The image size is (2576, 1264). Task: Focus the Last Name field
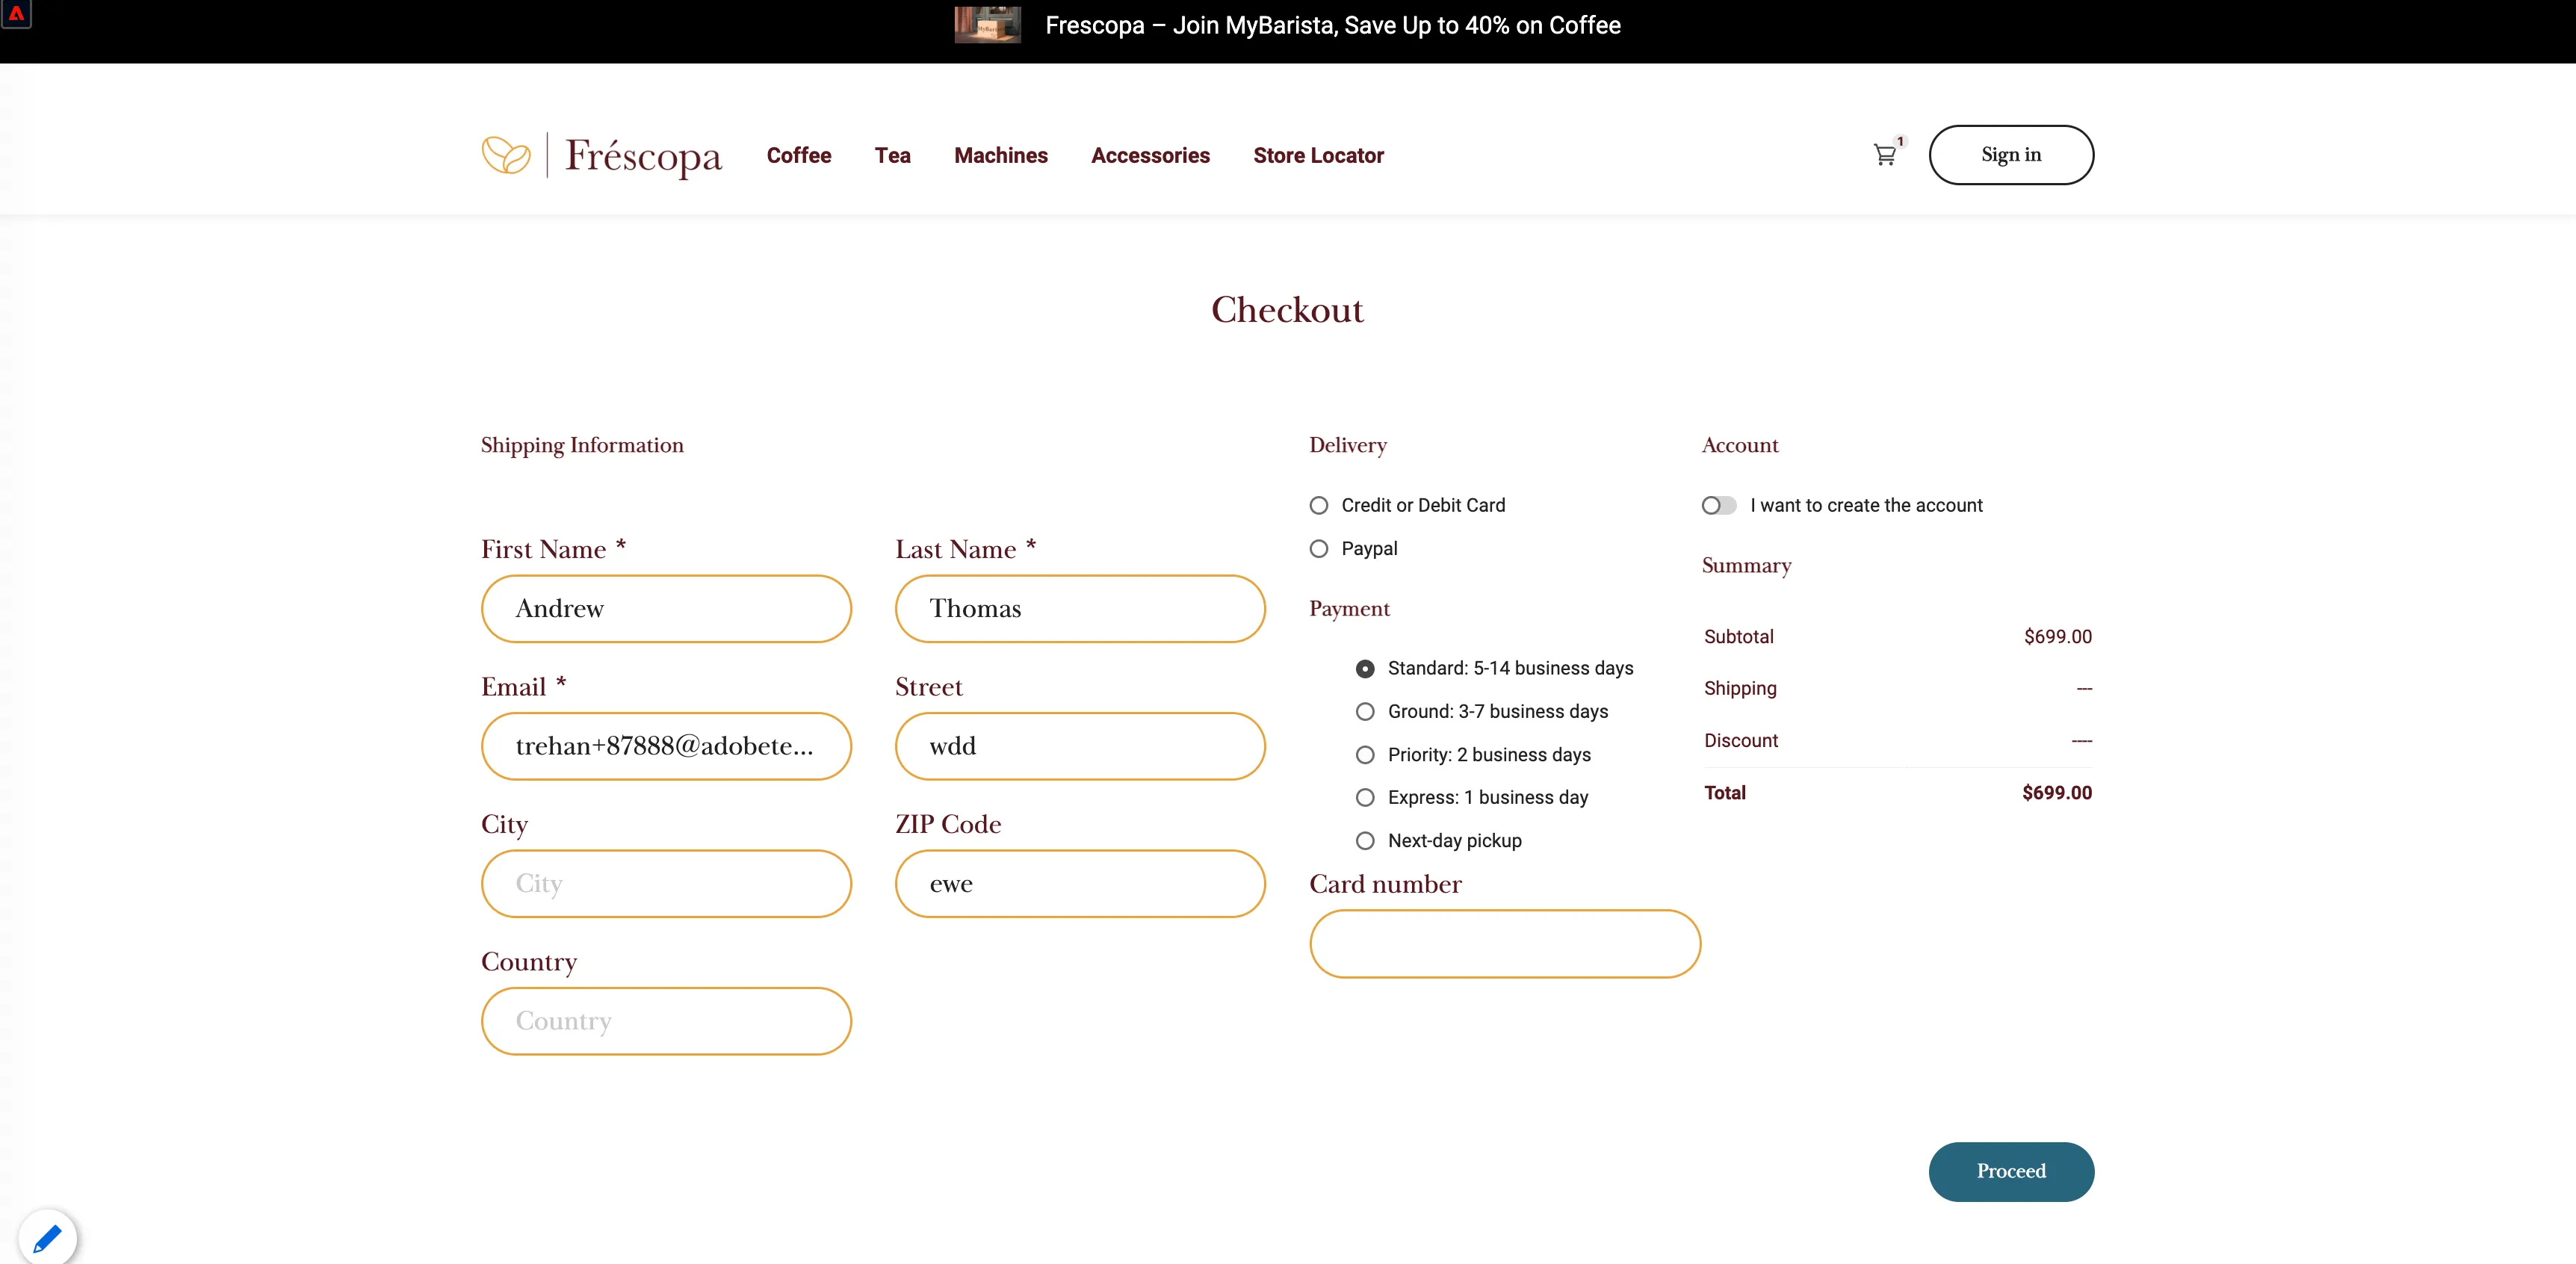click(1080, 609)
